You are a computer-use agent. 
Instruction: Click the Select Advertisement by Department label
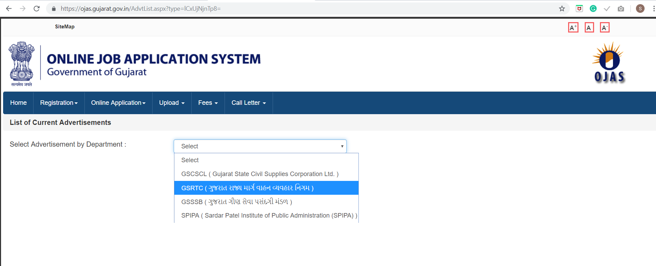[x=68, y=144]
